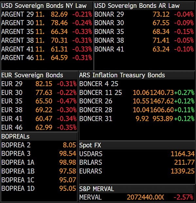Click BOPREA 3 price 98.54
This screenshot has width=196, height=203.
68,154
